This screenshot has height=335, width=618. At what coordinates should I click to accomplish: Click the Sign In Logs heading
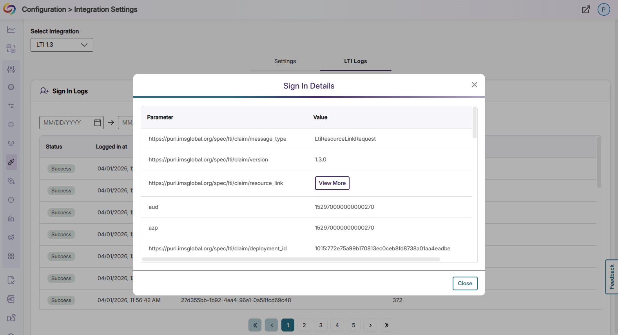tap(70, 91)
